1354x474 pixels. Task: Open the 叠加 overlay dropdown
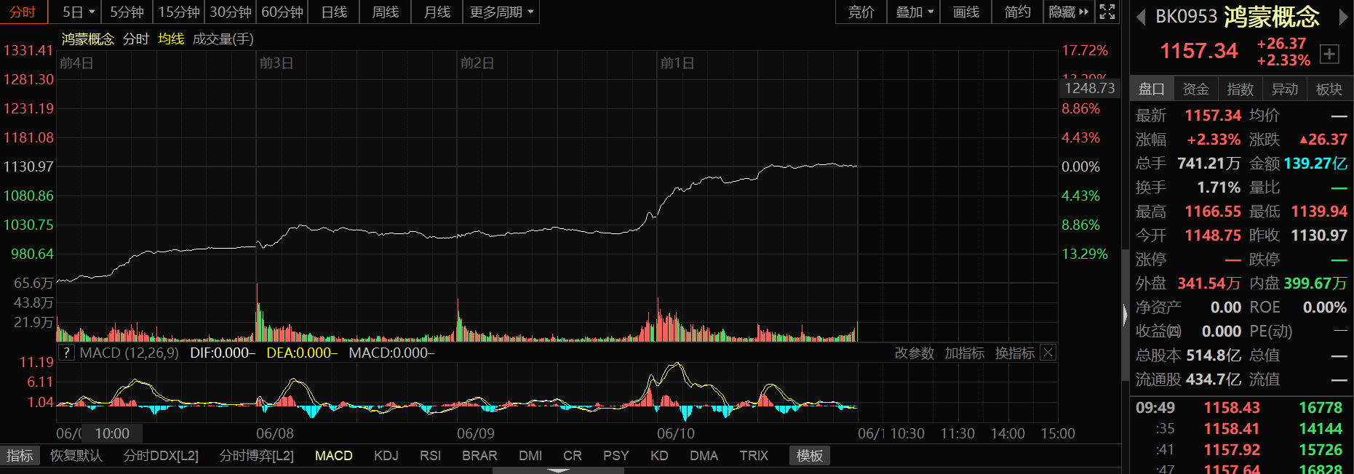click(914, 12)
